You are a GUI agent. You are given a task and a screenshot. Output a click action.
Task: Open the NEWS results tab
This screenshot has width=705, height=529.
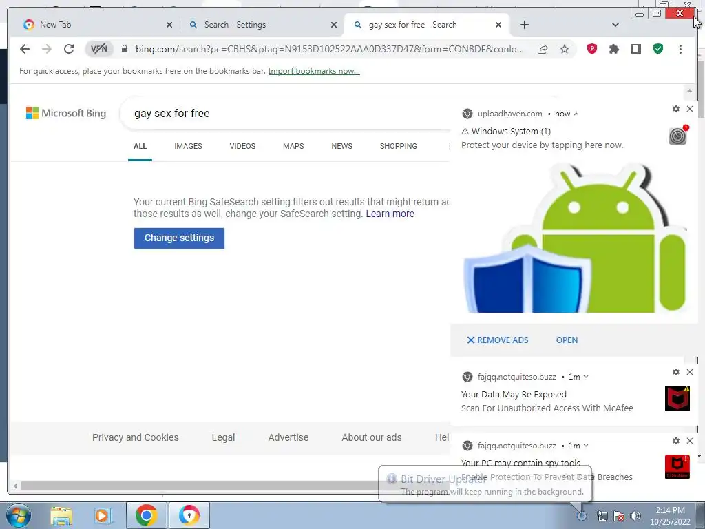(x=341, y=146)
